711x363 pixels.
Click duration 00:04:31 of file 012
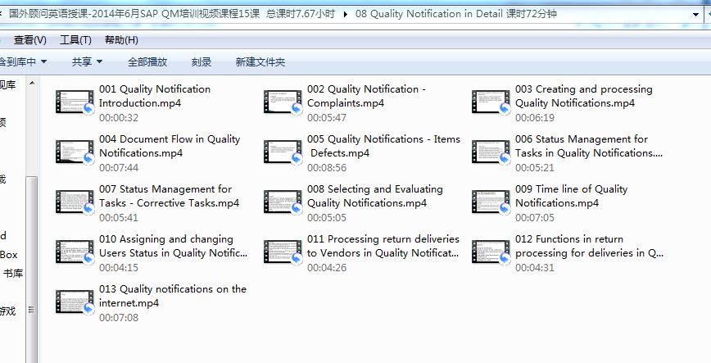pos(535,267)
